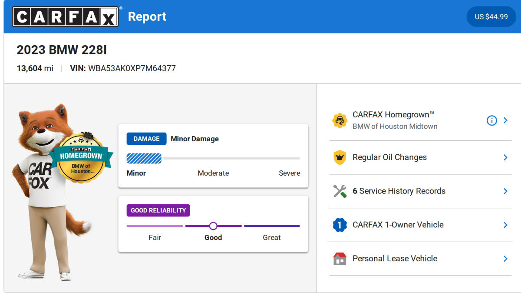Open the CARFAX 1-Owner Vehicle link
Viewport: 521px width, 293px height.
point(398,225)
